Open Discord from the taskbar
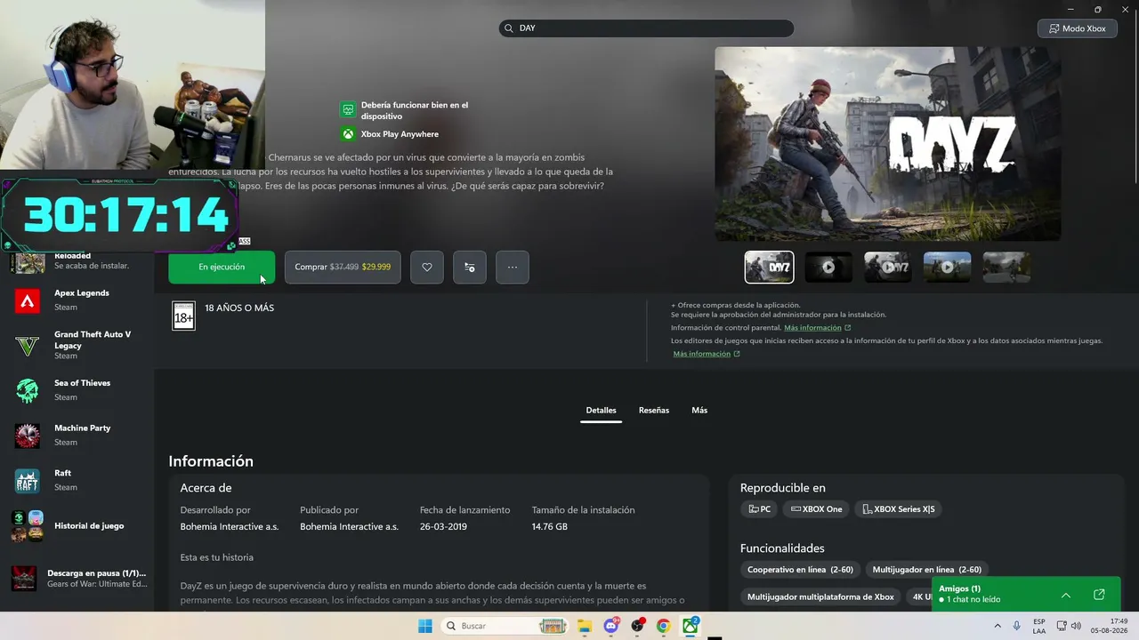 point(611,626)
